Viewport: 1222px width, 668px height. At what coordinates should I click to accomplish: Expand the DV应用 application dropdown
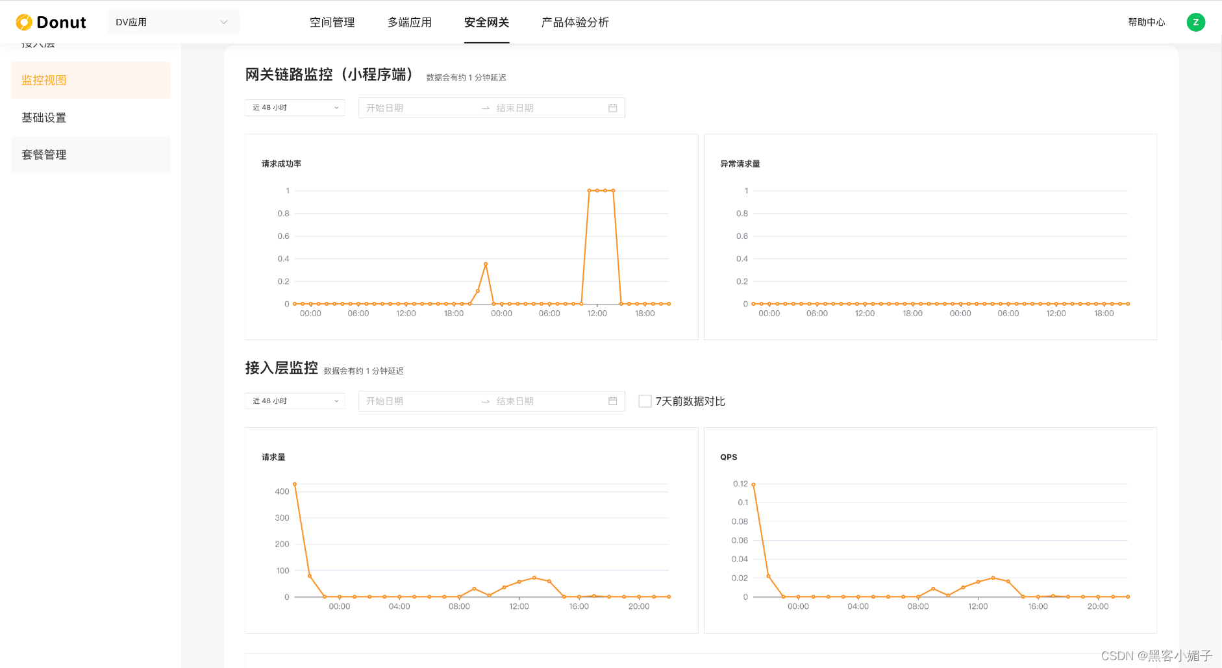pos(173,22)
